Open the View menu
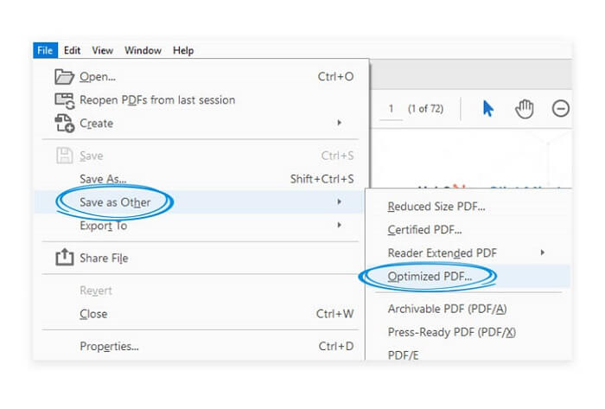The image size is (605, 409). [x=103, y=51]
